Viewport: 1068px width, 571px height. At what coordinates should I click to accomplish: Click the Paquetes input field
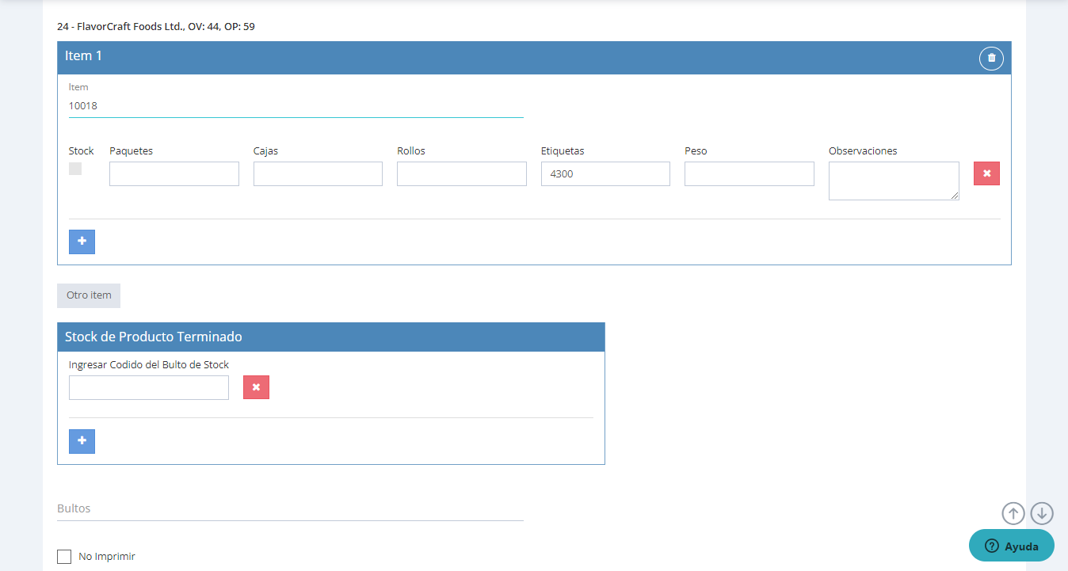(x=174, y=174)
